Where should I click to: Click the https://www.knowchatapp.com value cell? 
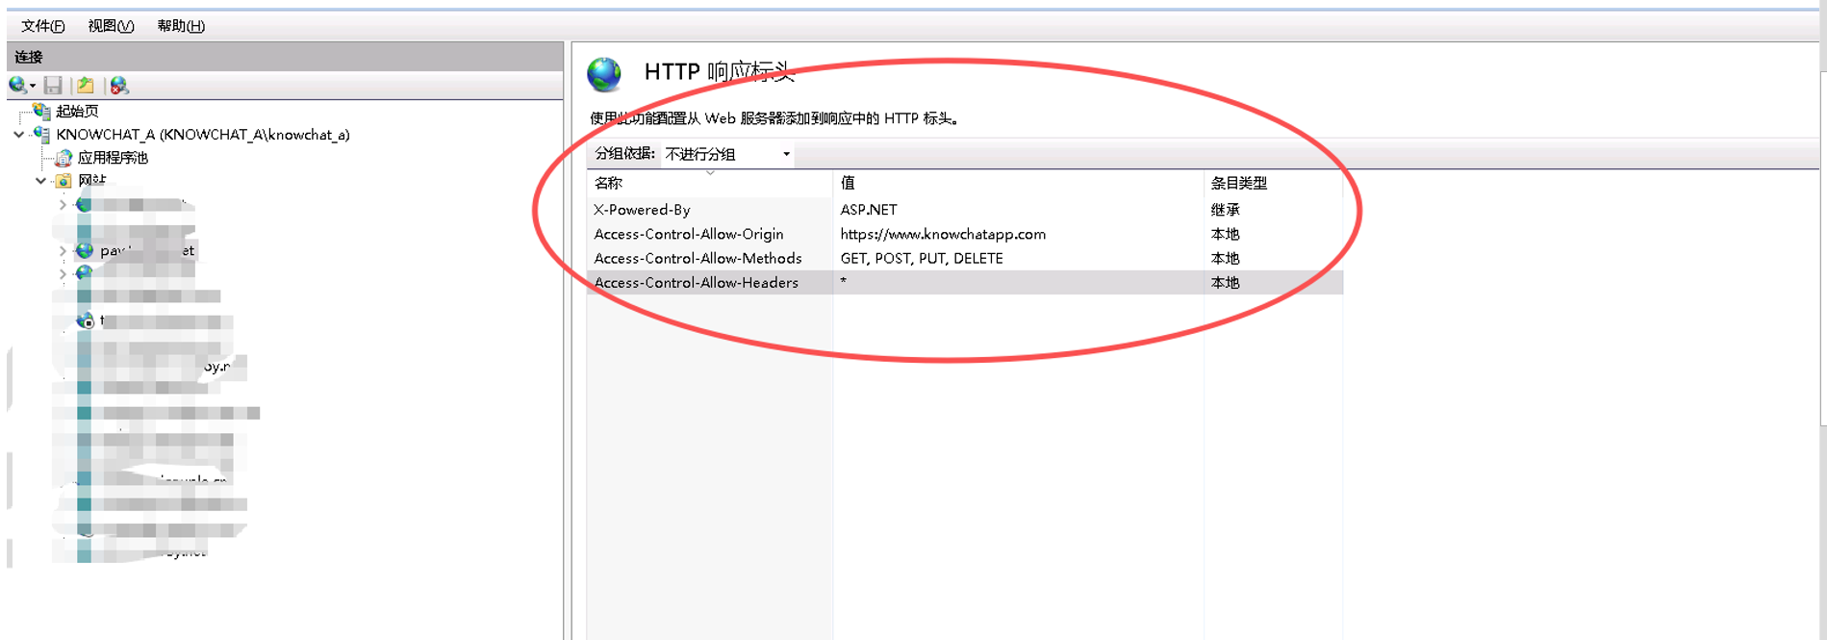point(943,234)
